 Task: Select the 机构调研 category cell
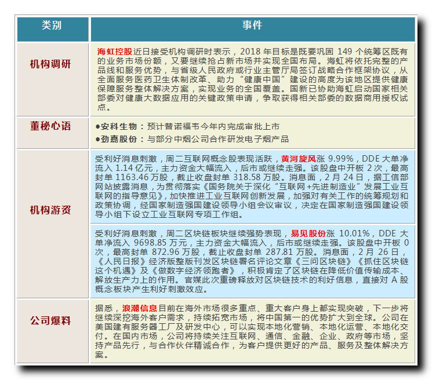(x=53, y=79)
